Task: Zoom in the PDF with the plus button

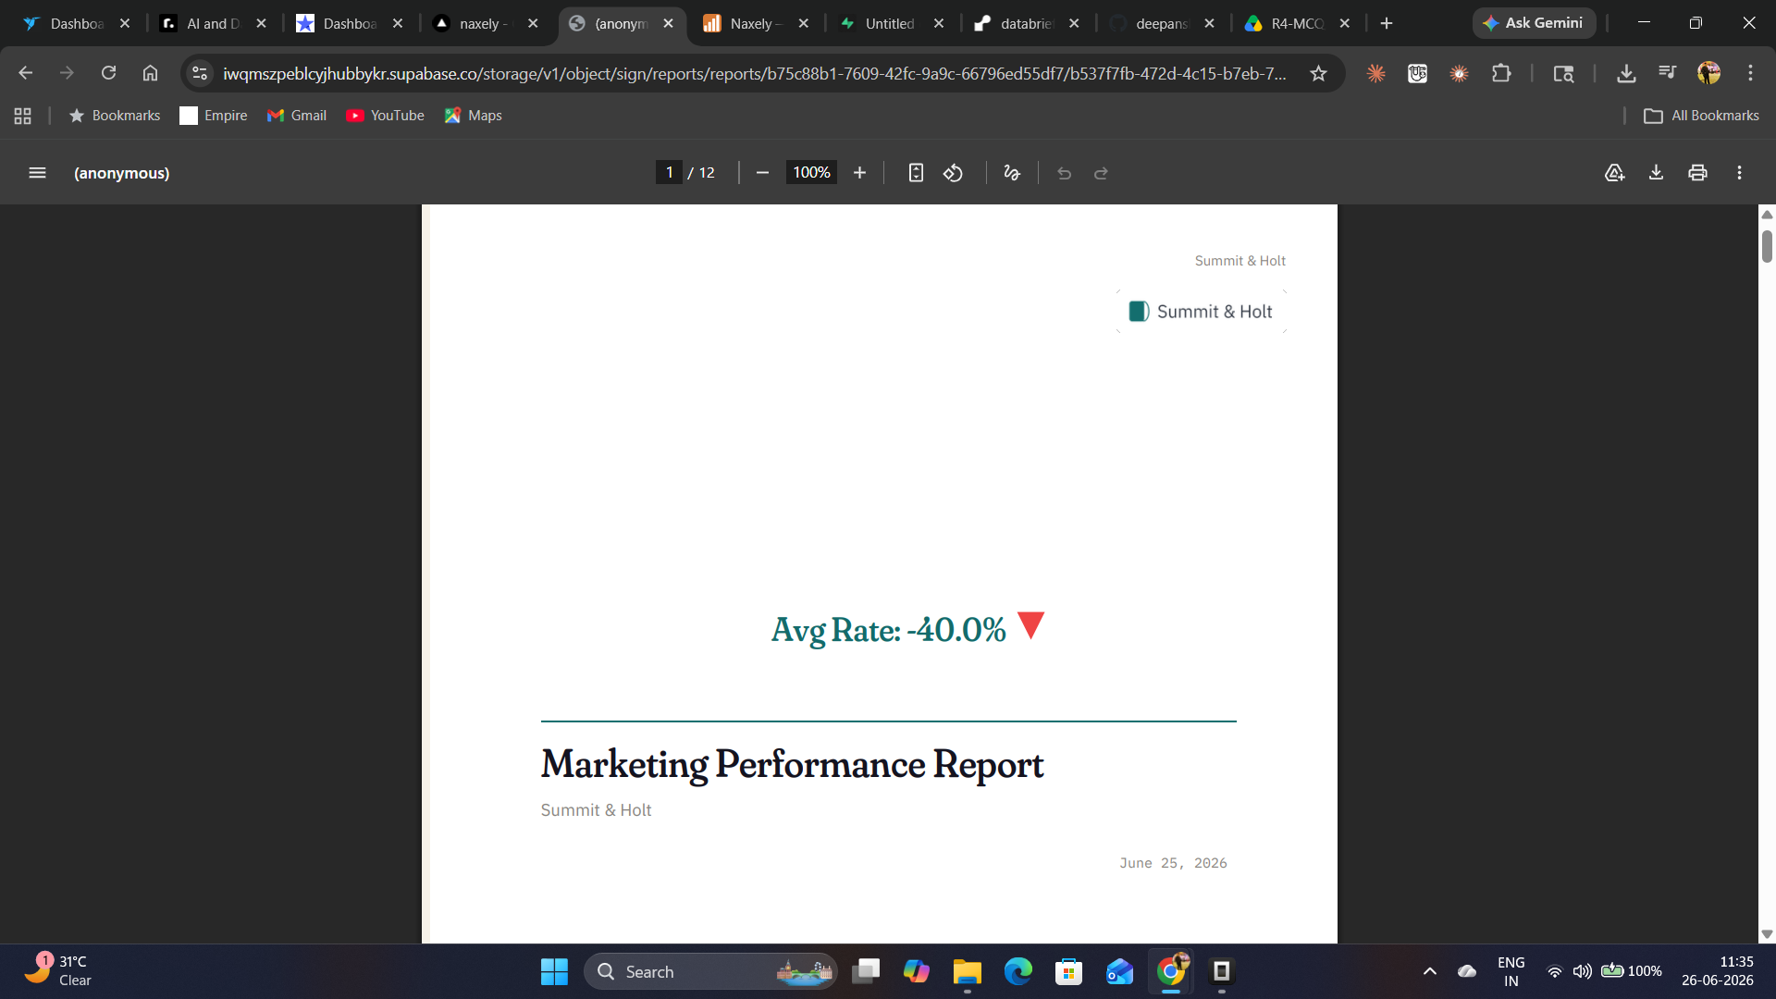Action: (x=859, y=173)
